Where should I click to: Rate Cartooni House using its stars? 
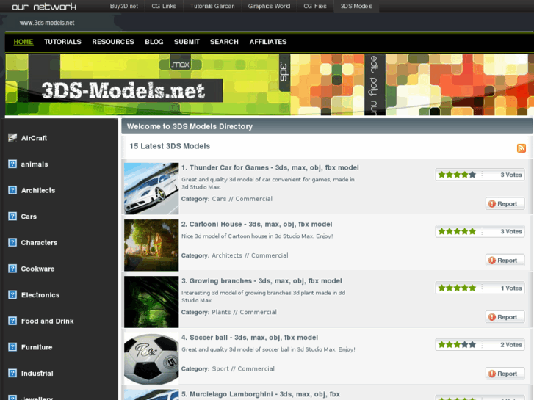point(457,231)
